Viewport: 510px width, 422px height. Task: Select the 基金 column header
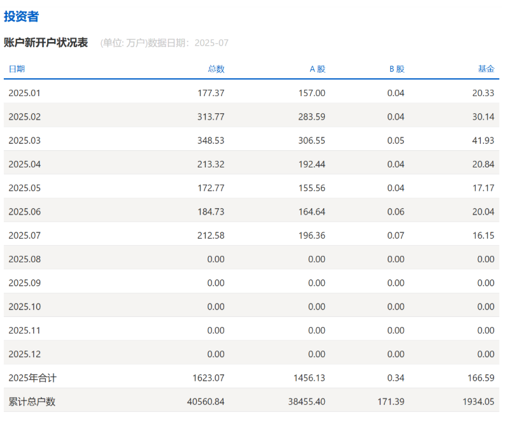coord(486,69)
